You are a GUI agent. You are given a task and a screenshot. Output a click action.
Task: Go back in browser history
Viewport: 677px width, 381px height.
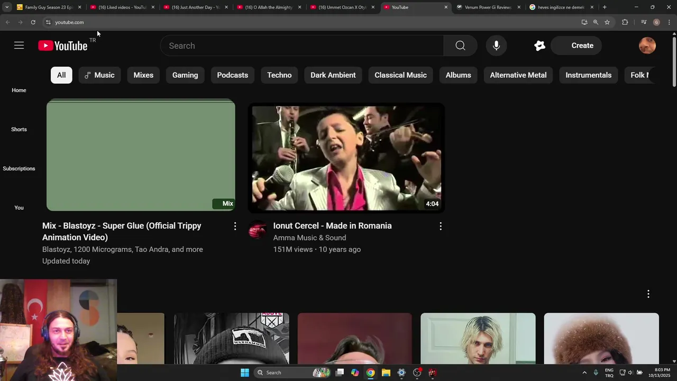[x=7, y=22]
